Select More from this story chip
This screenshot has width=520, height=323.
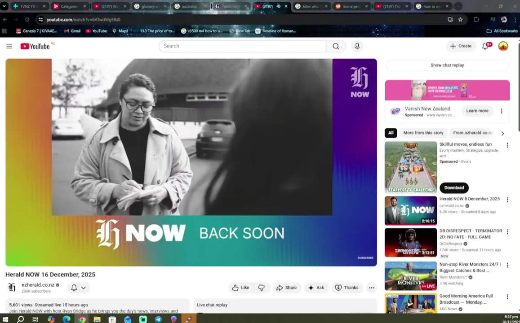click(x=423, y=133)
